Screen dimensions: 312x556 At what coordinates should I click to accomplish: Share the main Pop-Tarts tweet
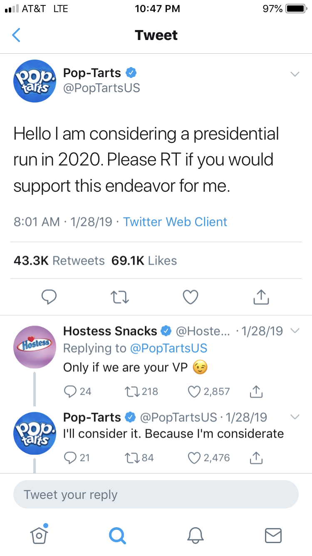(261, 297)
